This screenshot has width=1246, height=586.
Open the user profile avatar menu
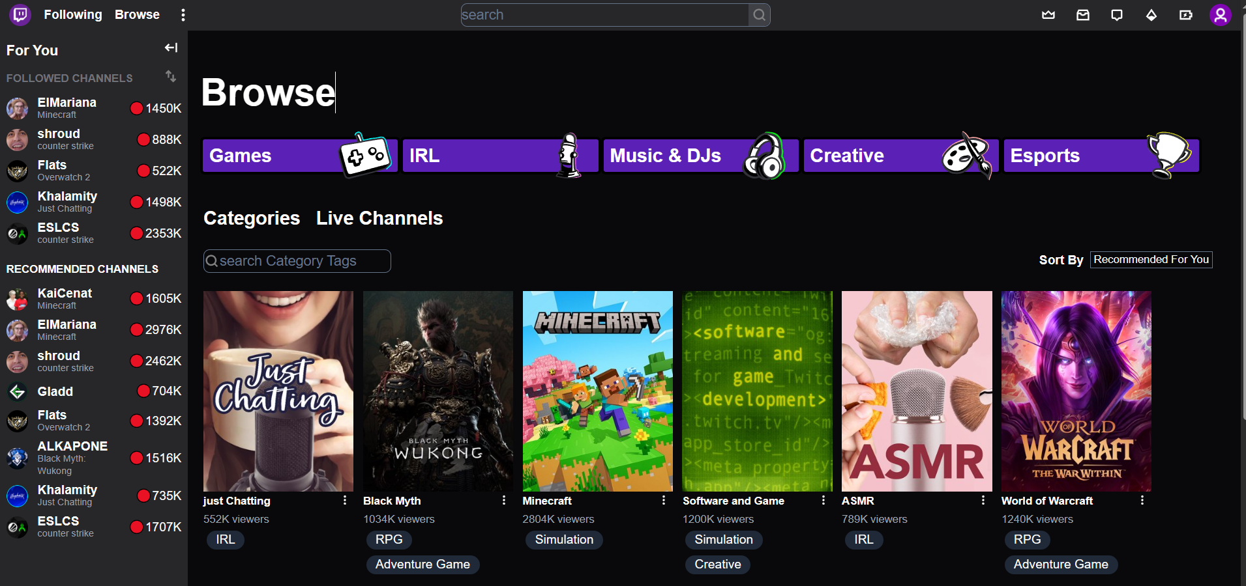[x=1221, y=15]
